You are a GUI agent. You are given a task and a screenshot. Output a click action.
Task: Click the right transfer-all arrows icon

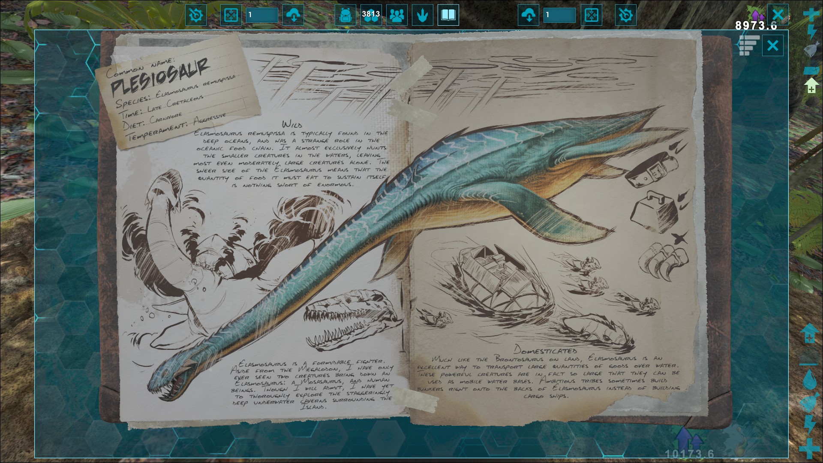591,15
